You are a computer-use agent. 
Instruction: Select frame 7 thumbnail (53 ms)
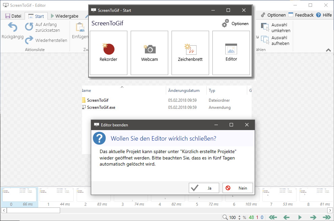(279, 197)
